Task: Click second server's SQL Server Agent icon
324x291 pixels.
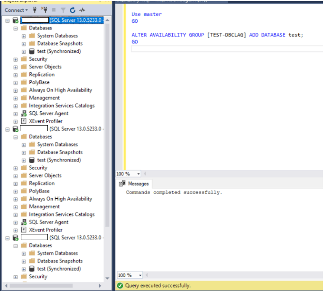Action: [x=24, y=222]
